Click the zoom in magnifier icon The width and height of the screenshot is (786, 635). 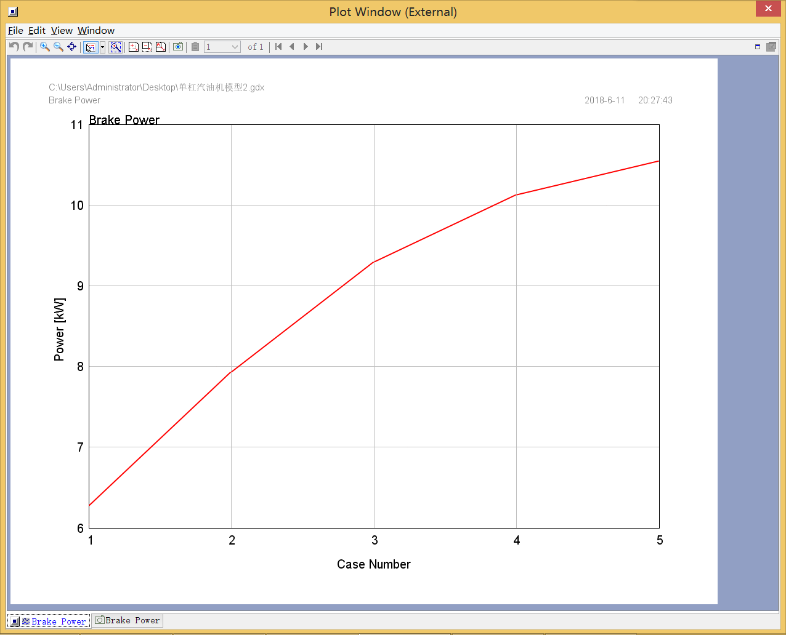click(45, 47)
